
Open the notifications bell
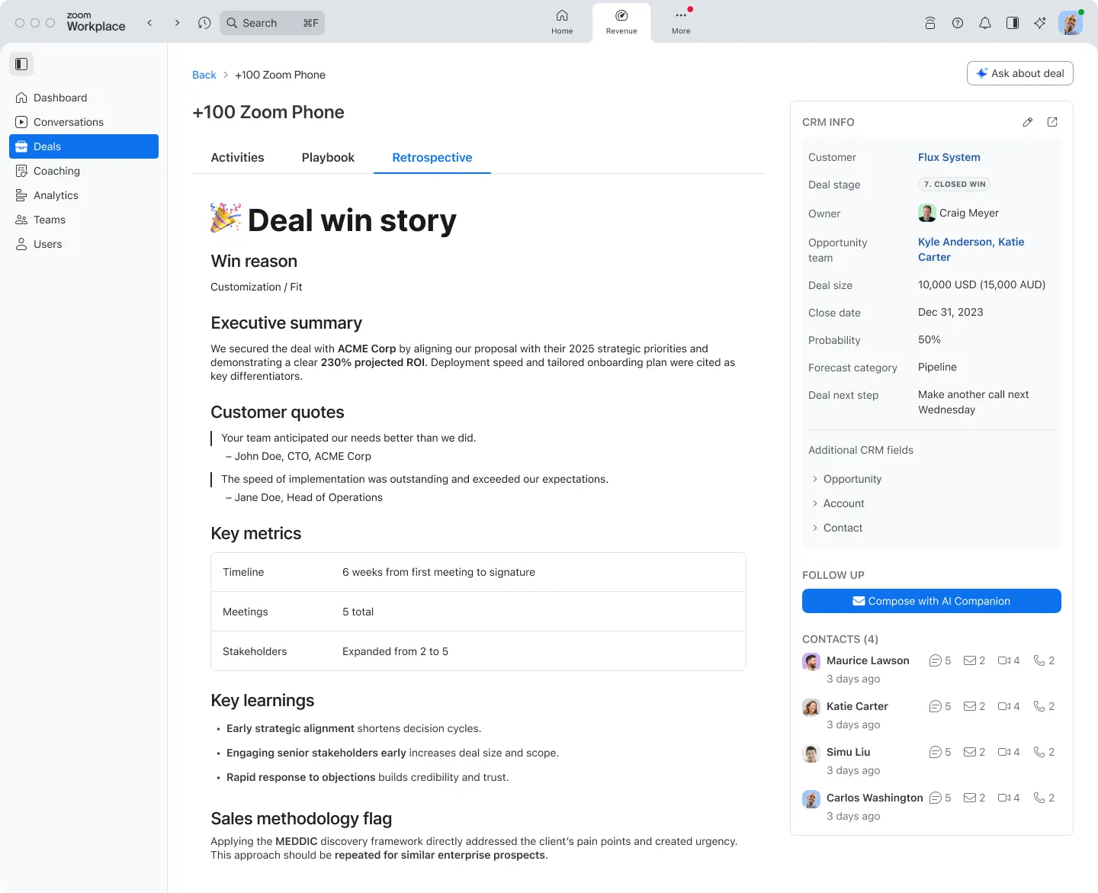[985, 23]
